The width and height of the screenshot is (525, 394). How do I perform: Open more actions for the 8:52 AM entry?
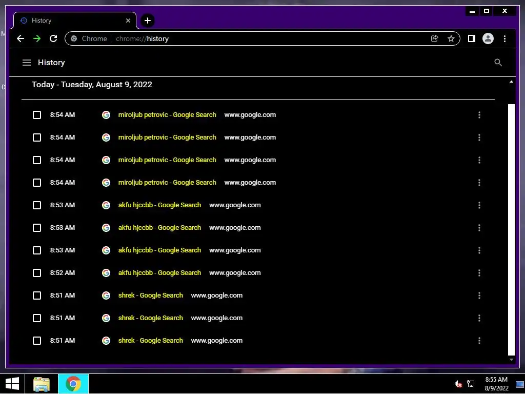[x=479, y=273]
